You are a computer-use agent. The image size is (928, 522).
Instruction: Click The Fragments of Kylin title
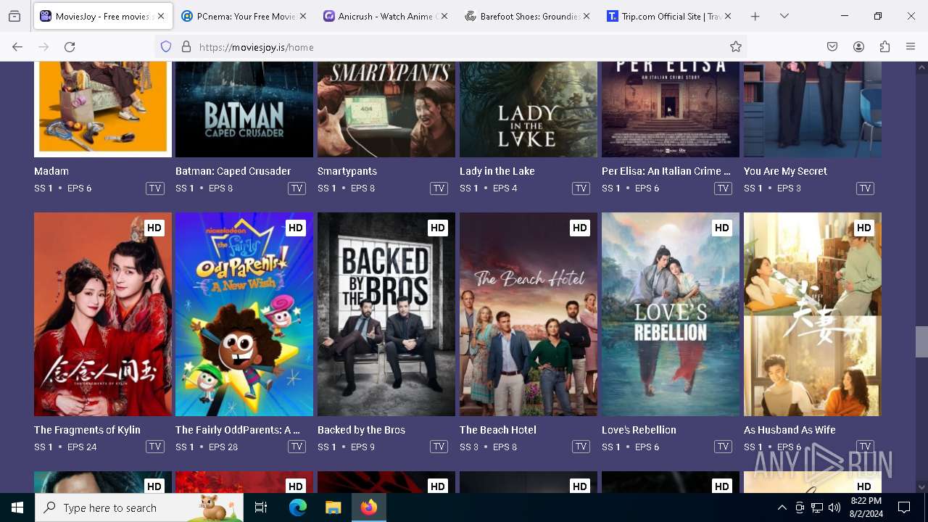(87, 430)
